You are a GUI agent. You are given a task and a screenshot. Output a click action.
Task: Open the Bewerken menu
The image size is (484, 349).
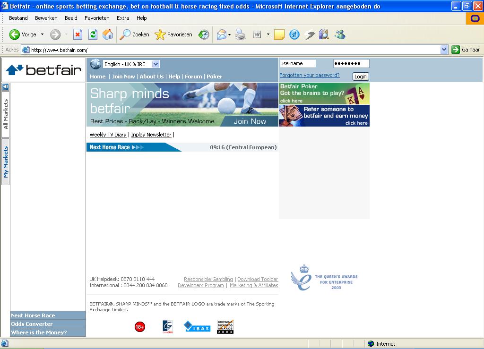tap(46, 18)
